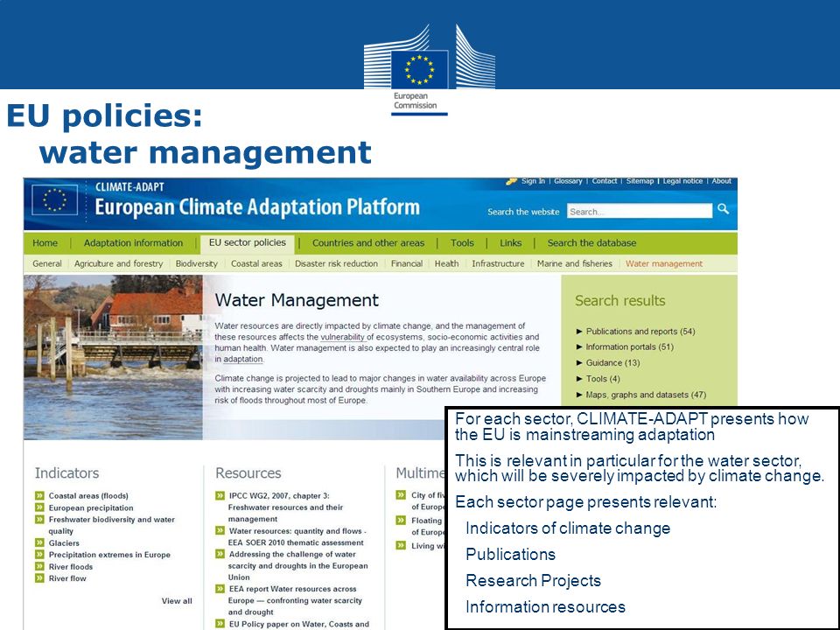Open EU Policy paper on Water, Coasts
Viewport: 840px width, 630px height.
pos(299,624)
